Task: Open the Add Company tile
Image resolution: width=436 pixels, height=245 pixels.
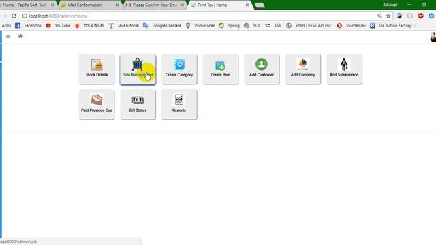Action: point(302,69)
